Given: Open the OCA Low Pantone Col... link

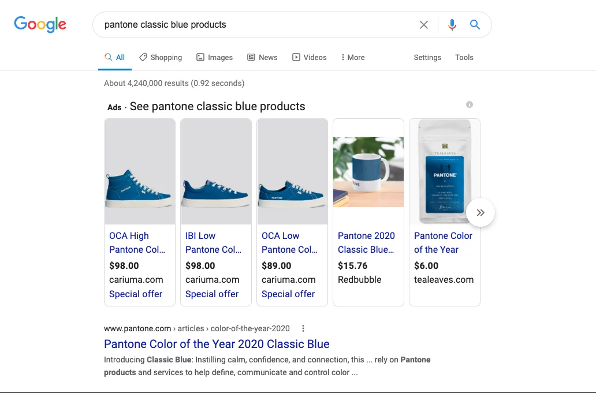Looking at the screenshot, I should click(290, 242).
